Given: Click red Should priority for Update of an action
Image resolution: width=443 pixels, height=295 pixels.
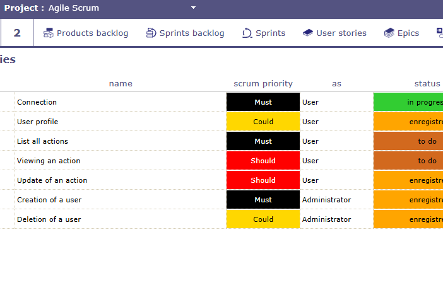Looking at the screenshot, I should pos(263,180).
